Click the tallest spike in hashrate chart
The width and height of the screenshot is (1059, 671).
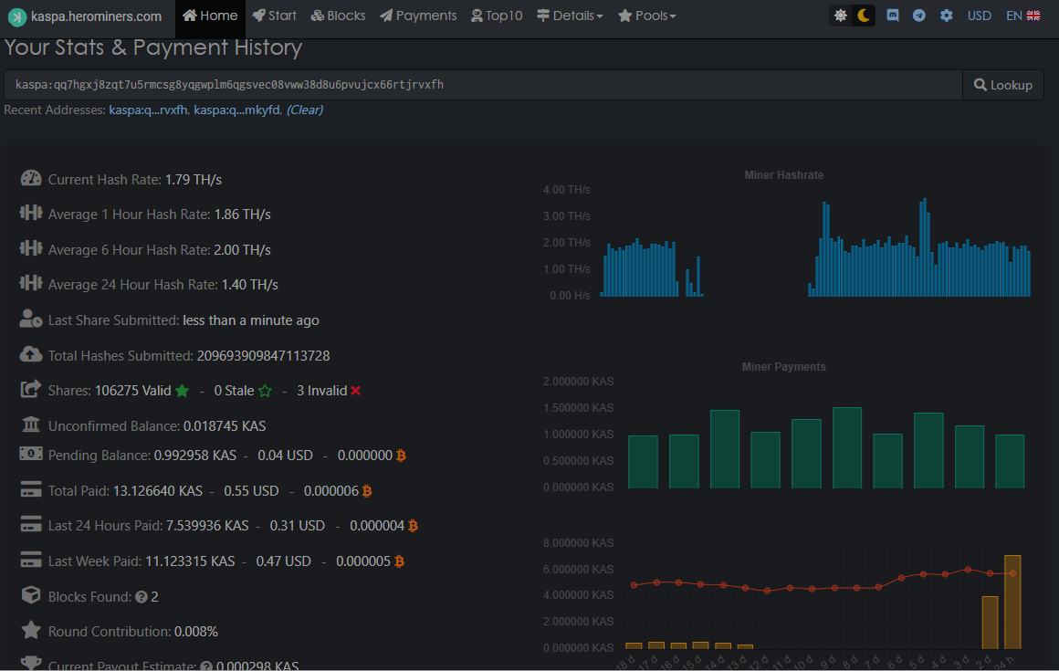(924, 247)
